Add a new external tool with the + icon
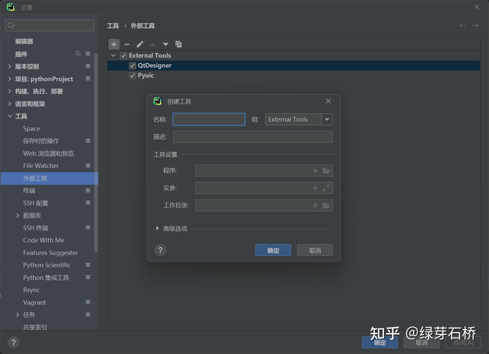Viewport: 489px width, 354px height. click(114, 44)
